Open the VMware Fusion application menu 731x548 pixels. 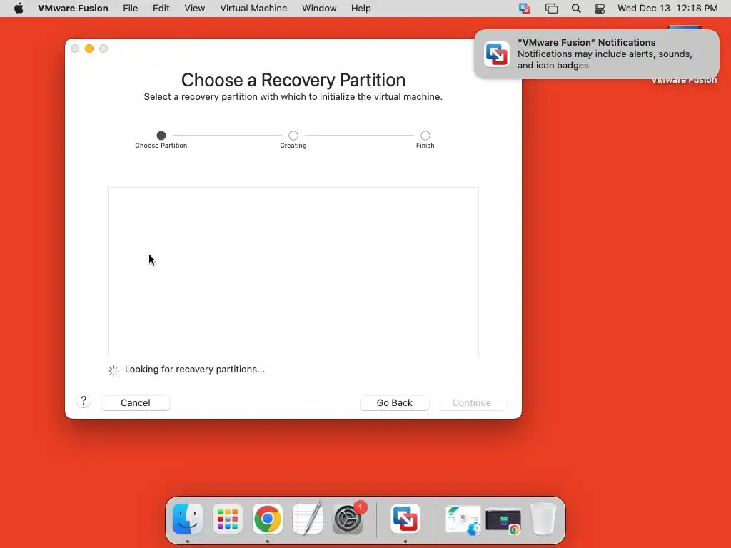click(73, 9)
